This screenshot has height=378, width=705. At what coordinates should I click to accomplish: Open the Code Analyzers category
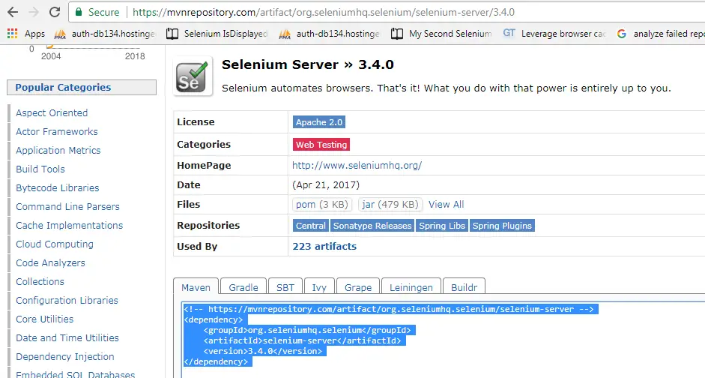click(x=50, y=262)
